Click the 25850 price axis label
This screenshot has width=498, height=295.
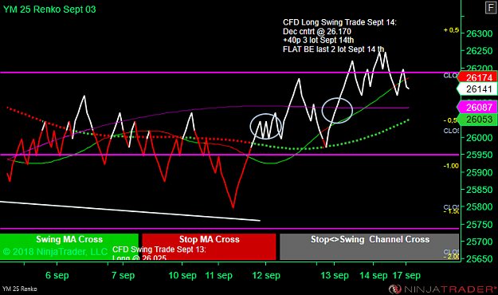click(x=479, y=190)
